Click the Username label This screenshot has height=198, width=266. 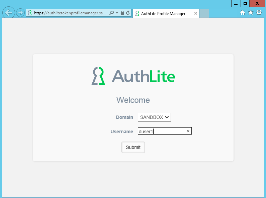pyautogui.click(x=122, y=132)
